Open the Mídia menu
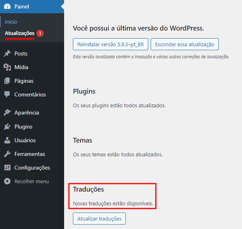The width and height of the screenshot is (242, 229). click(32, 67)
